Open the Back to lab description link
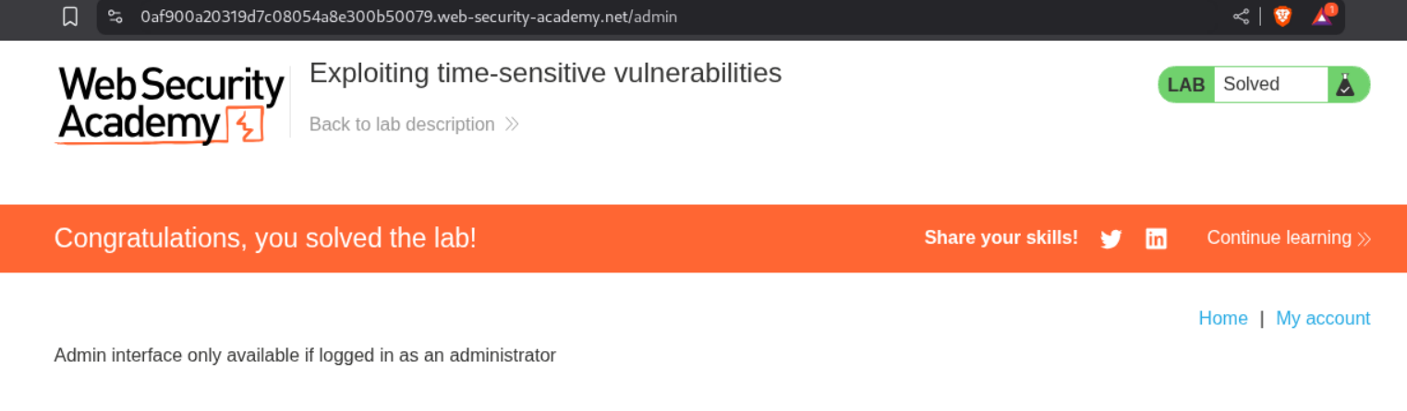Viewport: 1407px width, 411px height. pos(402,125)
